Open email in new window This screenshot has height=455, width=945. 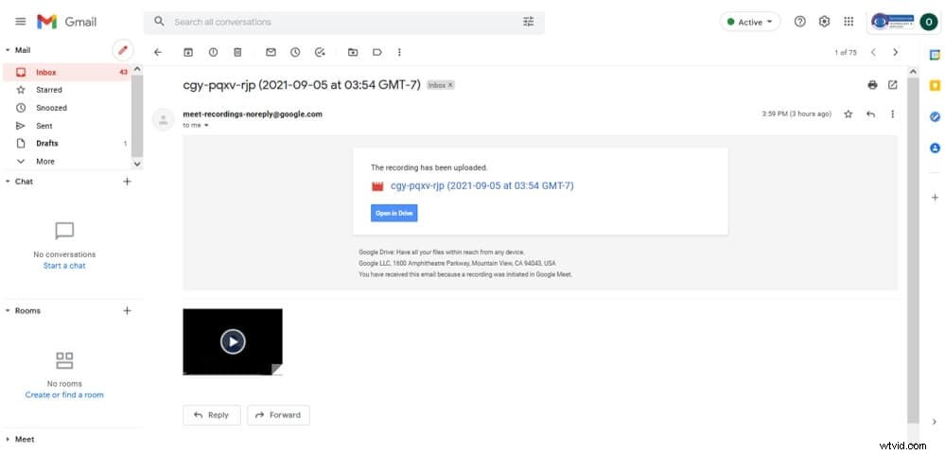(x=893, y=85)
